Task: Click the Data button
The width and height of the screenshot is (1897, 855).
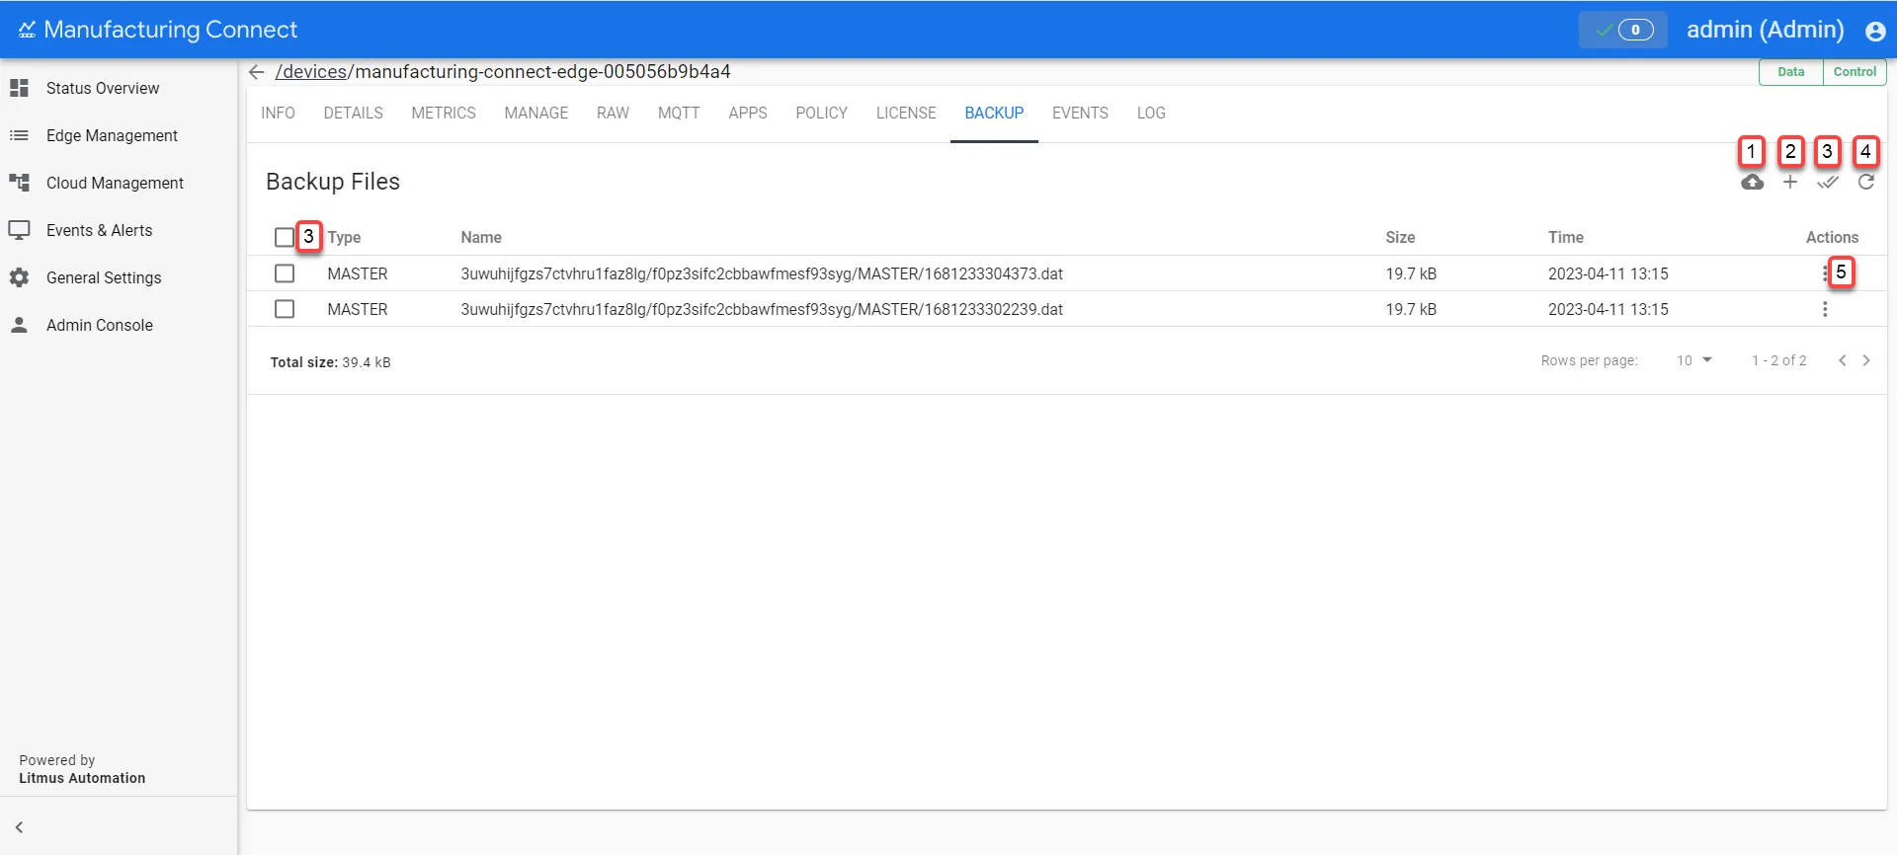Action: pos(1791,72)
